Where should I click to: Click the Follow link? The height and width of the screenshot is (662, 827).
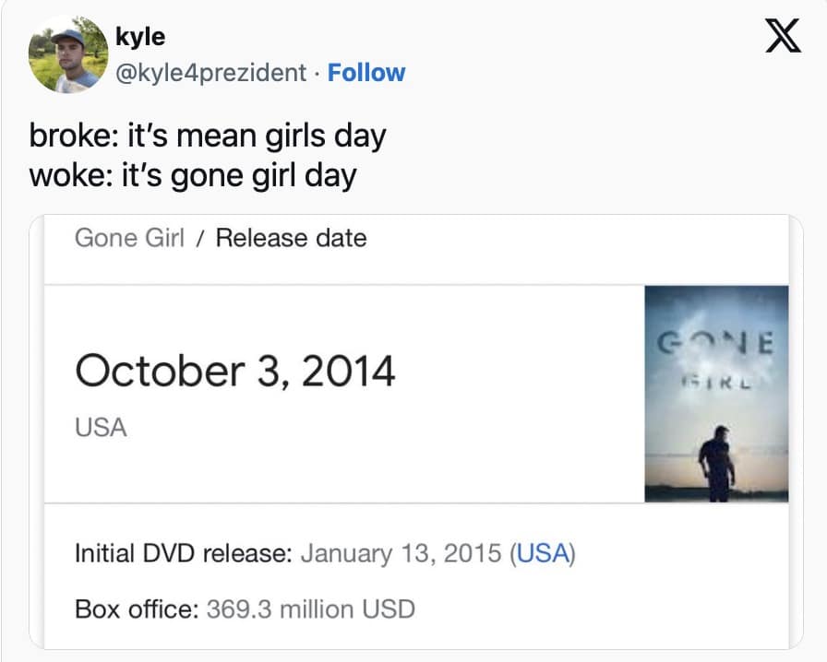366,73
